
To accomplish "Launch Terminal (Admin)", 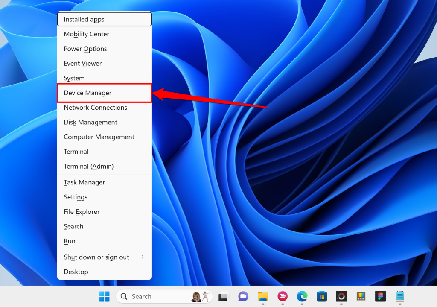I will 105,167.
